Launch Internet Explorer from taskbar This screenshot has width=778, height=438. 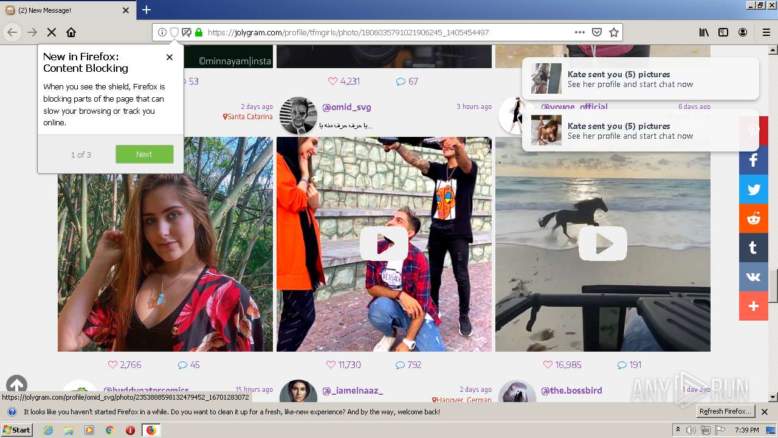point(49,430)
